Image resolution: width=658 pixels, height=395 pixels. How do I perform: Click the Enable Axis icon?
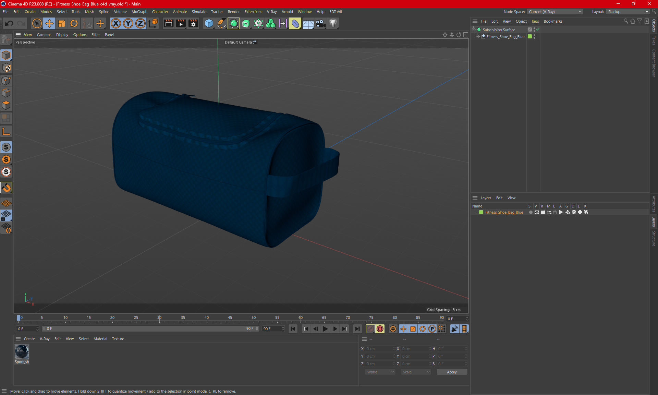coord(6,131)
